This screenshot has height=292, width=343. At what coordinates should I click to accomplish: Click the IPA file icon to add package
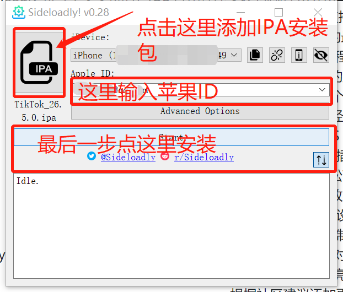click(39, 62)
